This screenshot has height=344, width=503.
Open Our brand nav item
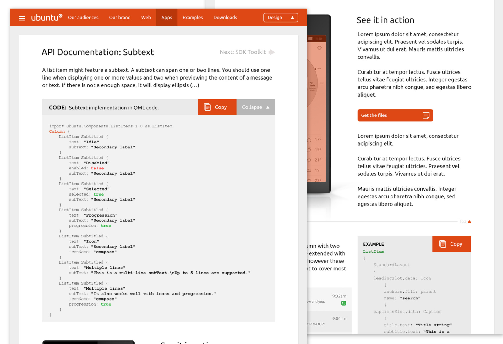120,18
